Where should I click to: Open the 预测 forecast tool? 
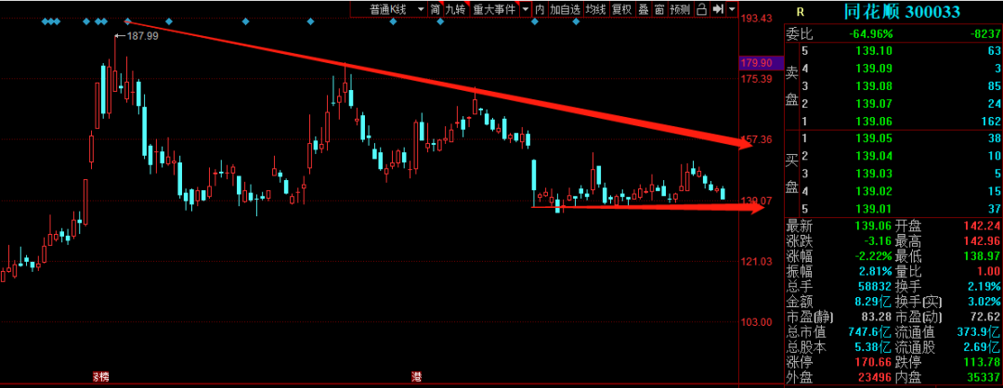coord(680,9)
